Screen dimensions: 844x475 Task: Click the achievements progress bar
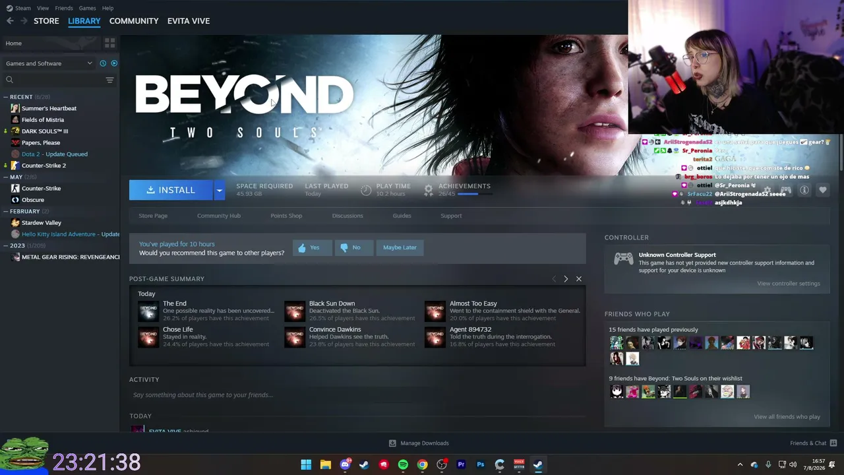click(474, 194)
